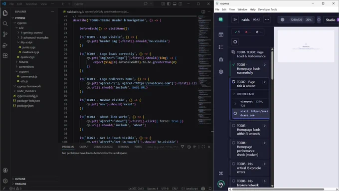Click the Problems panel filter input
The height and width of the screenshot is (191, 339).
point(163,147)
